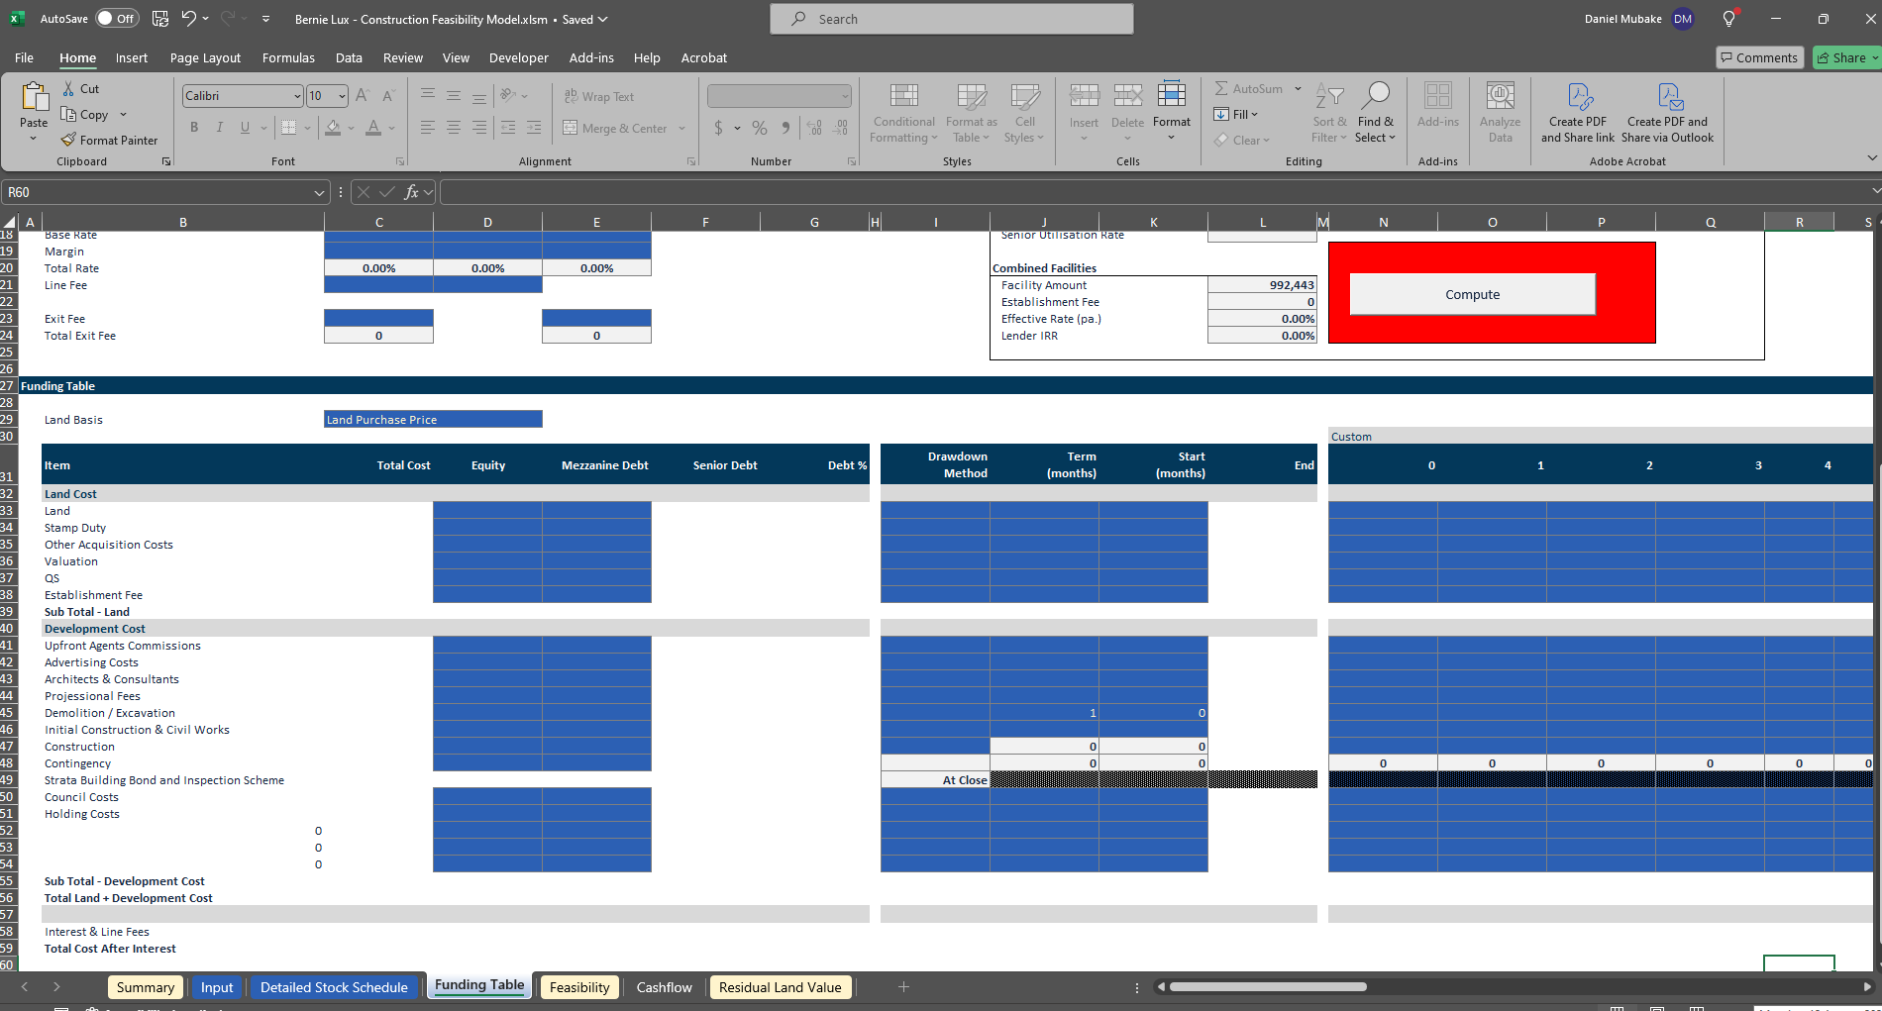Click Decrease Decimal icon
This screenshot has width=1882, height=1011.
840,128
